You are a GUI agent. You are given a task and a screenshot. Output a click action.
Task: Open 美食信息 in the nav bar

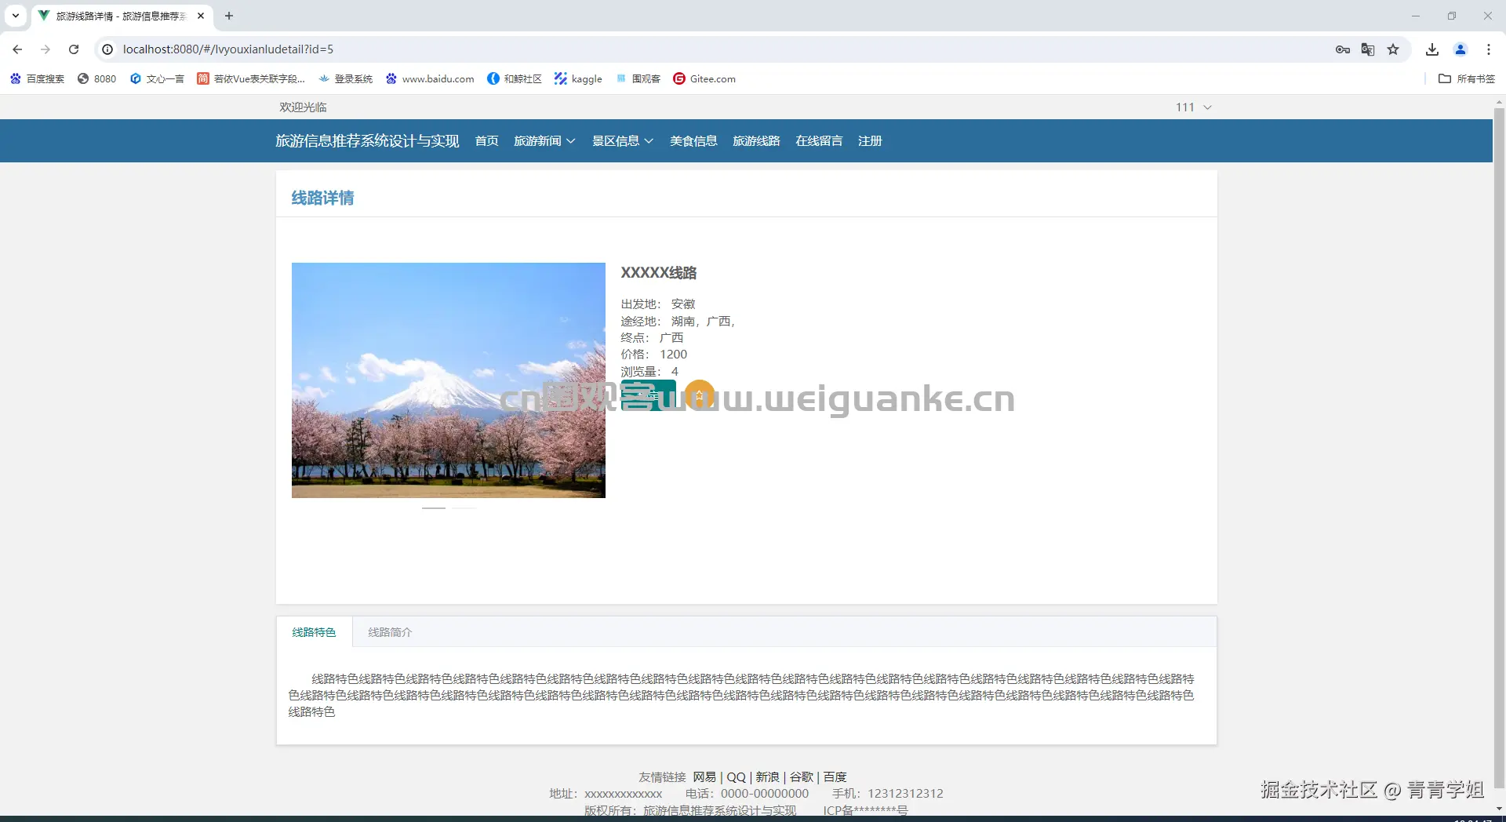click(693, 141)
